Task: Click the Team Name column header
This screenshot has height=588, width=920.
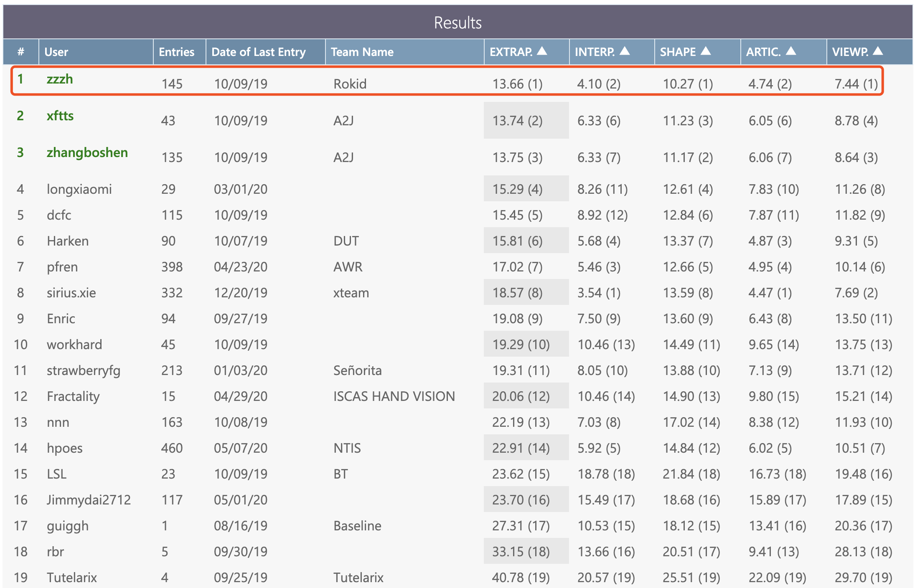Action: pos(362,52)
